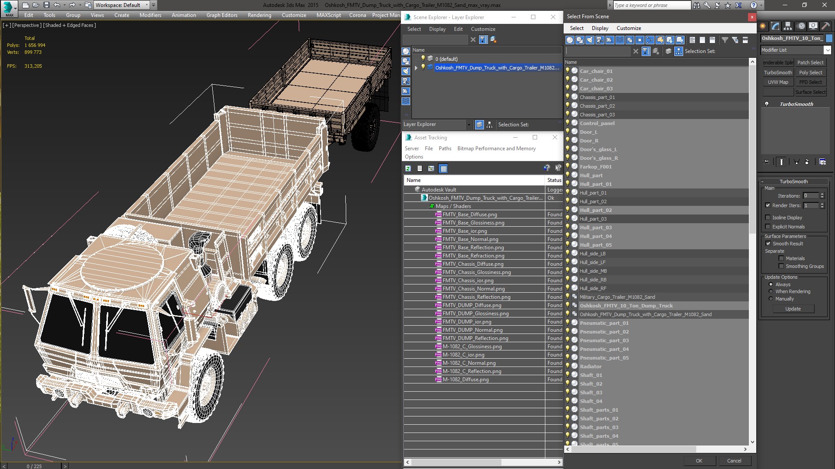
Task: Click the Redo arrow icon
Action: (72, 5)
